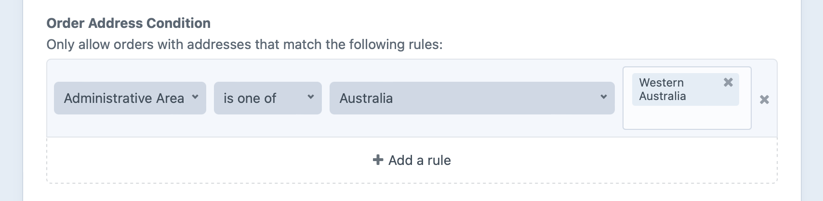The width and height of the screenshot is (823, 201).
Task: Click the Administrative Area chevron arrow
Action: (195, 97)
